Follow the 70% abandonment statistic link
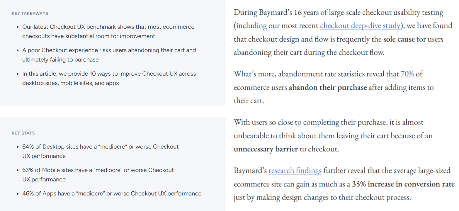The width and height of the screenshot is (459, 211). (x=407, y=74)
